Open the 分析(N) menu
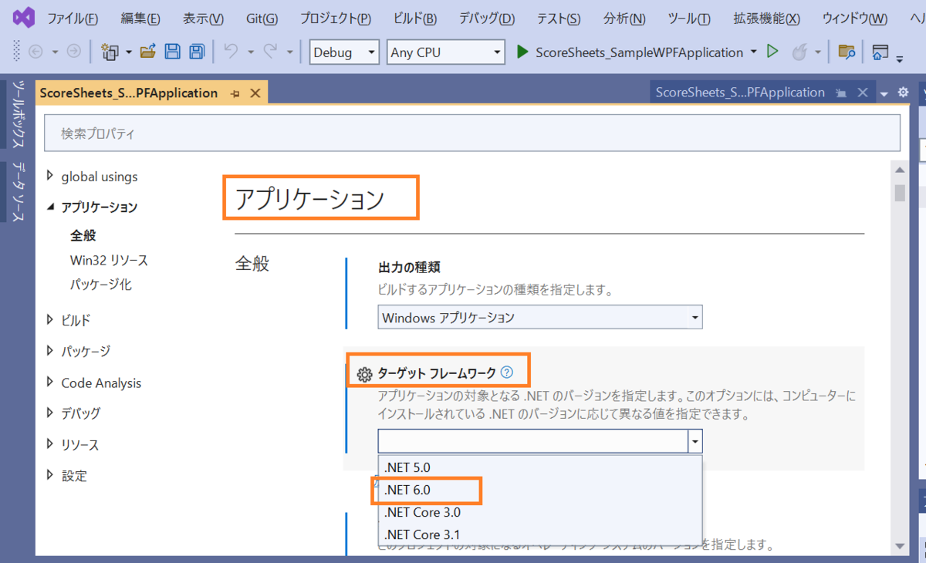 click(624, 19)
